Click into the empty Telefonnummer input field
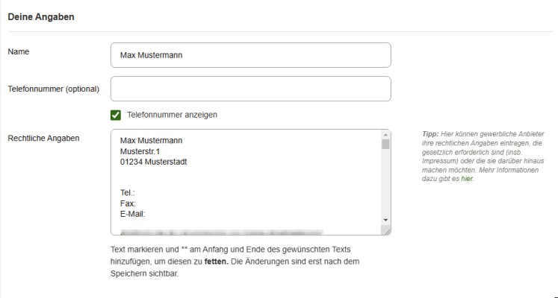This screenshot has width=558, height=298. [x=250, y=89]
